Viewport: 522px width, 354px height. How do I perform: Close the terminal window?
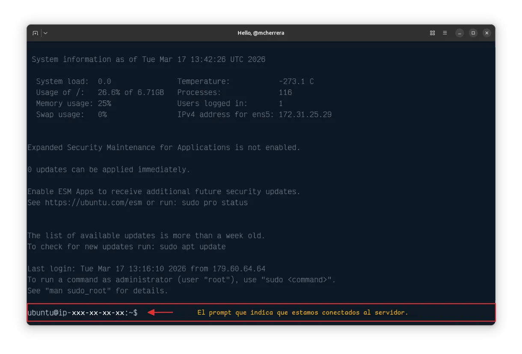[x=486, y=33]
